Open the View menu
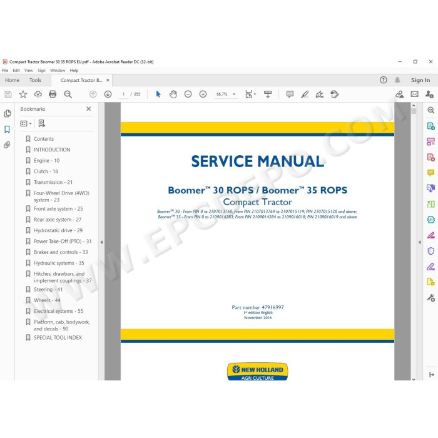The image size is (438, 438). coord(29,70)
